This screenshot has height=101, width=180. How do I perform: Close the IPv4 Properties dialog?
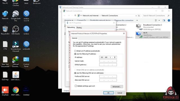[x=124, y=33]
